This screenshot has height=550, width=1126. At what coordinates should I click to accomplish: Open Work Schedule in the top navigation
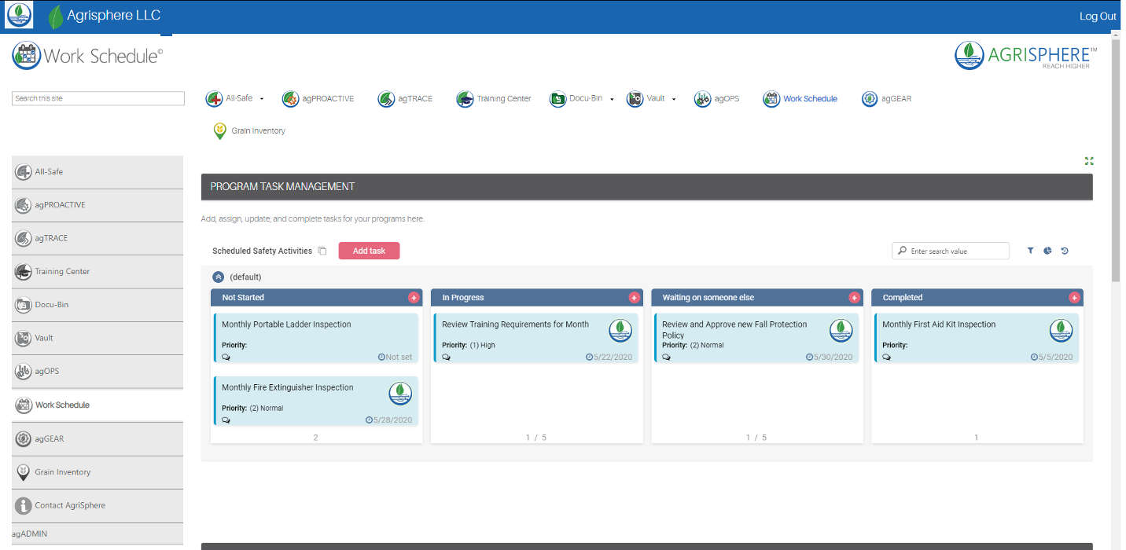800,99
